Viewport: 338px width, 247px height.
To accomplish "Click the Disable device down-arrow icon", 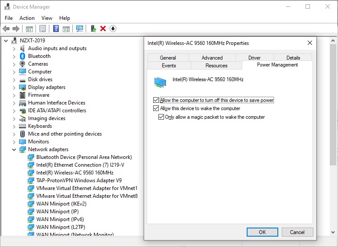I will click(x=113, y=28).
